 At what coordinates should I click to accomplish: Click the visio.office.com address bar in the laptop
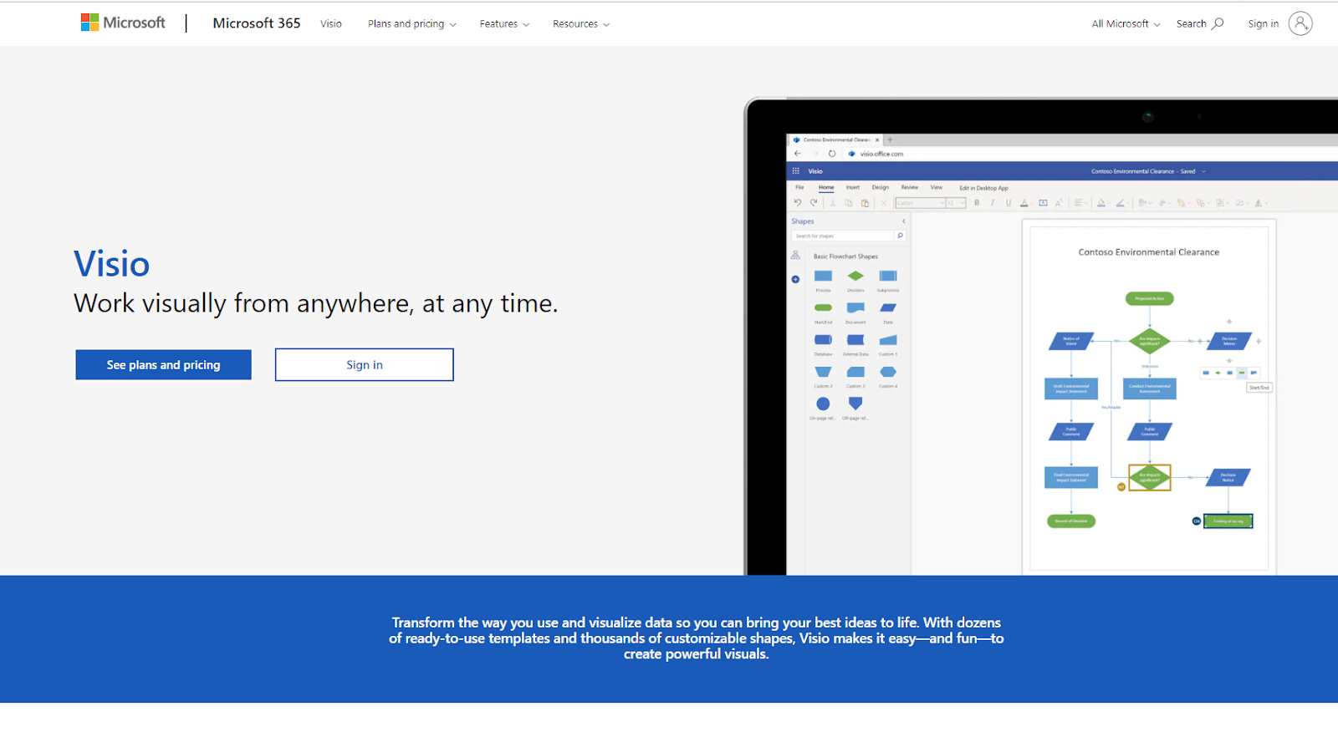coord(882,154)
